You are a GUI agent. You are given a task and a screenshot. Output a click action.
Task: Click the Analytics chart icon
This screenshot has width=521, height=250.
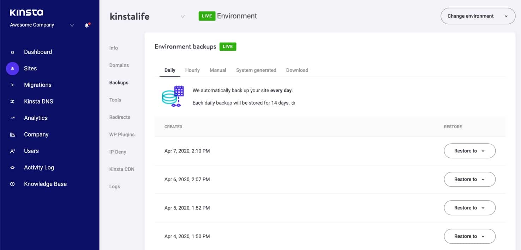(x=13, y=118)
